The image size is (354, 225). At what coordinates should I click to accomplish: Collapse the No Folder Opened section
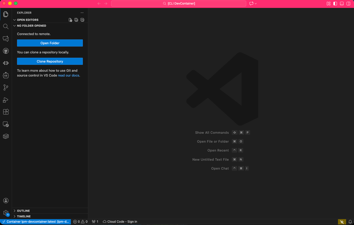(14, 26)
